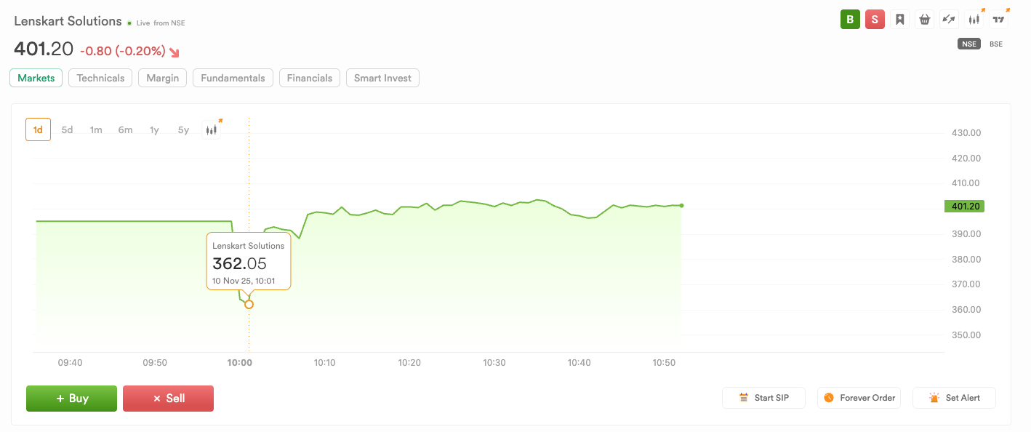Screen dimensions: 1031x432
Task: Click the green B quick-buy icon
Action: click(x=850, y=20)
